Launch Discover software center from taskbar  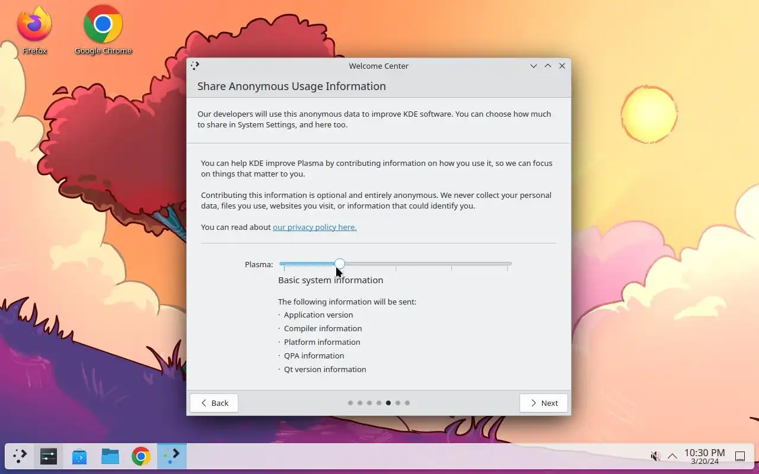79,456
